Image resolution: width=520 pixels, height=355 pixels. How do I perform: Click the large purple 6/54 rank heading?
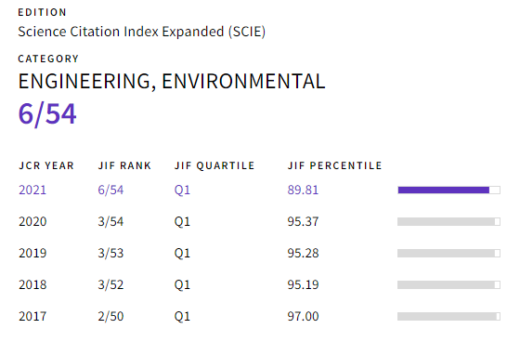tap(47, 114)
